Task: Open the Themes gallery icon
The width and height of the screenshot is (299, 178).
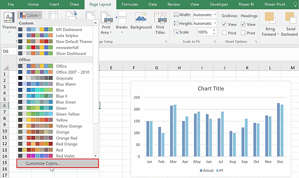Action: coord(9,18)
